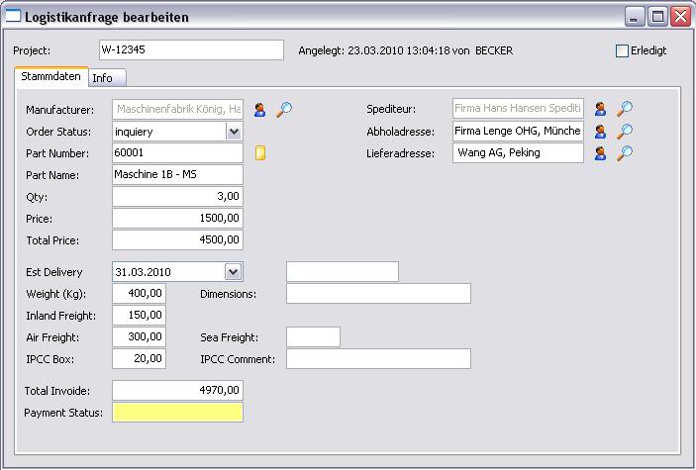Click the person icon next to Abholadresse
The image size is (696, 470).
[x=600, y=131]
